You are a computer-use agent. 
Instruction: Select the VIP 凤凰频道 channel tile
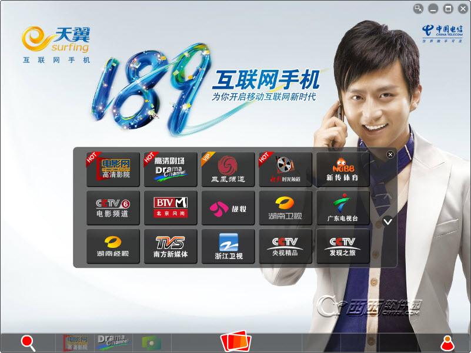click(228, 169)
